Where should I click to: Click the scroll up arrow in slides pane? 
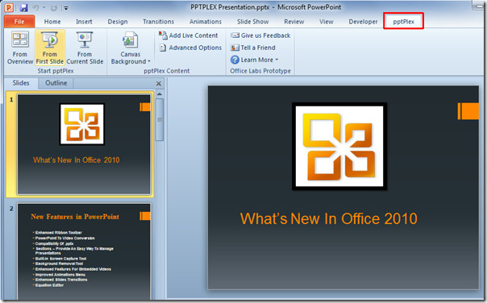(160, 94)
